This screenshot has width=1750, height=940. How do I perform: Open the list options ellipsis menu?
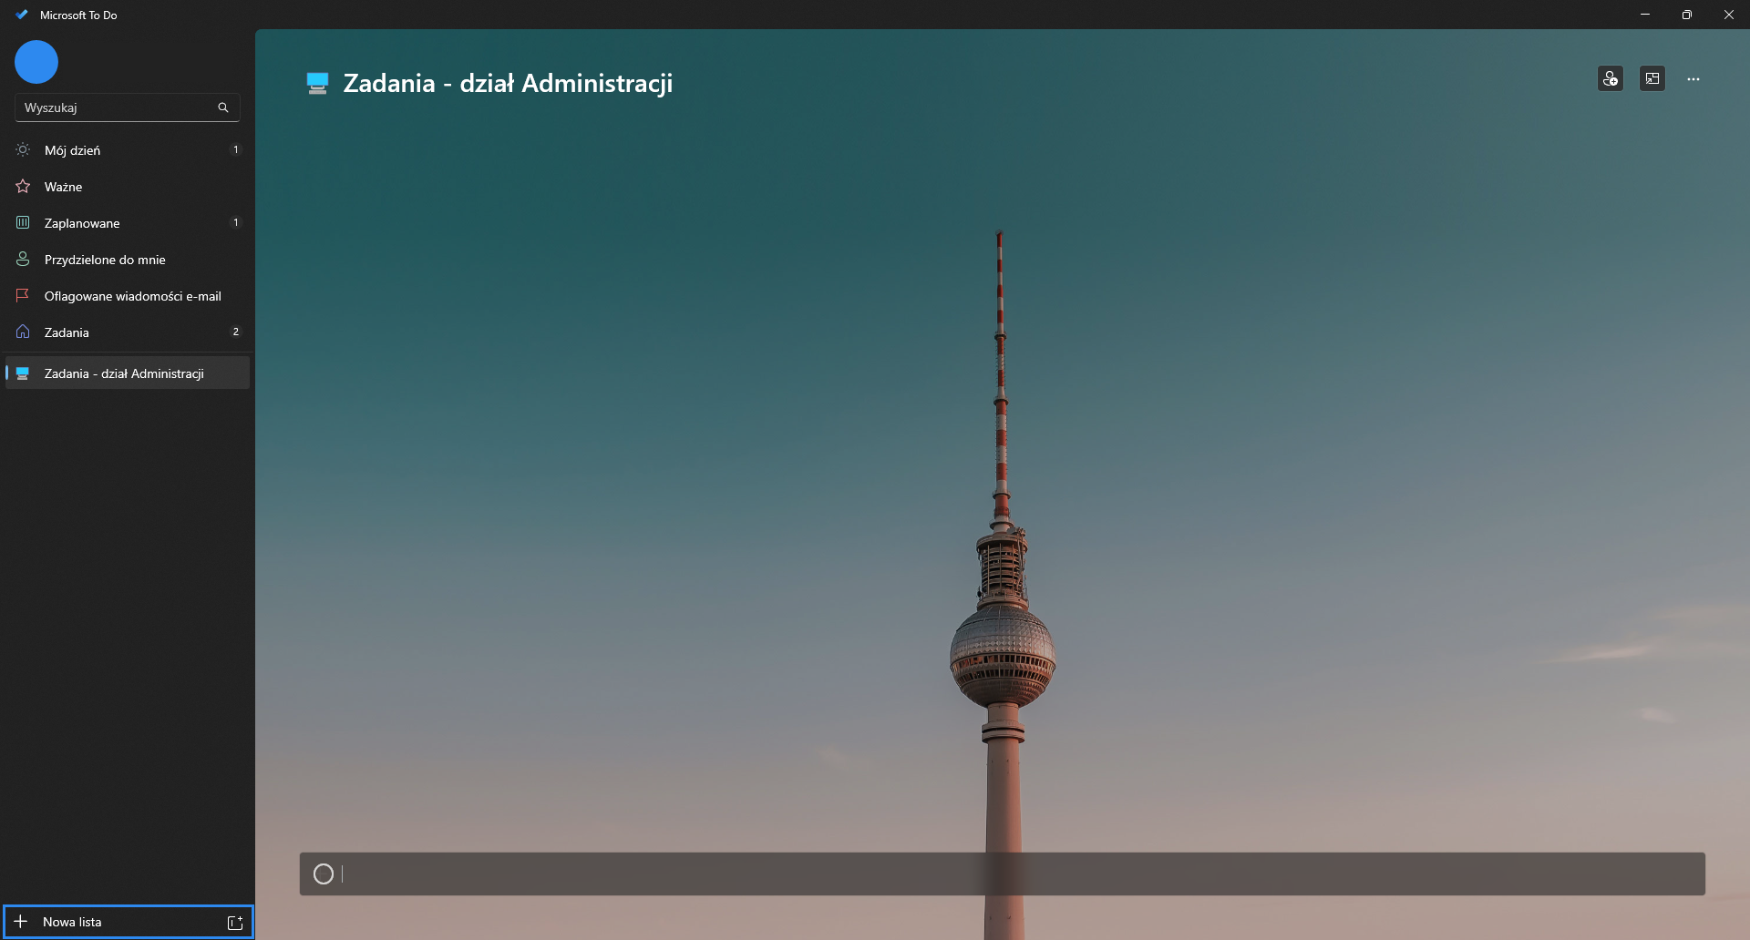[x=1693, y=79]
